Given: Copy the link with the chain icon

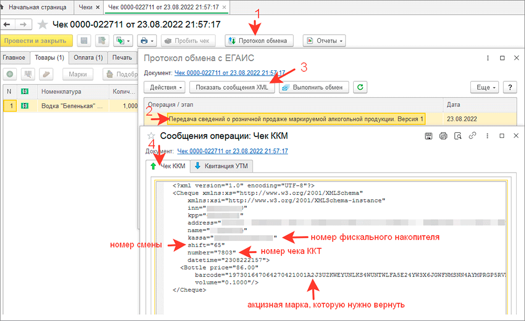Looking at the screenshot, I should pyautogui.click(x=472, y=135).
